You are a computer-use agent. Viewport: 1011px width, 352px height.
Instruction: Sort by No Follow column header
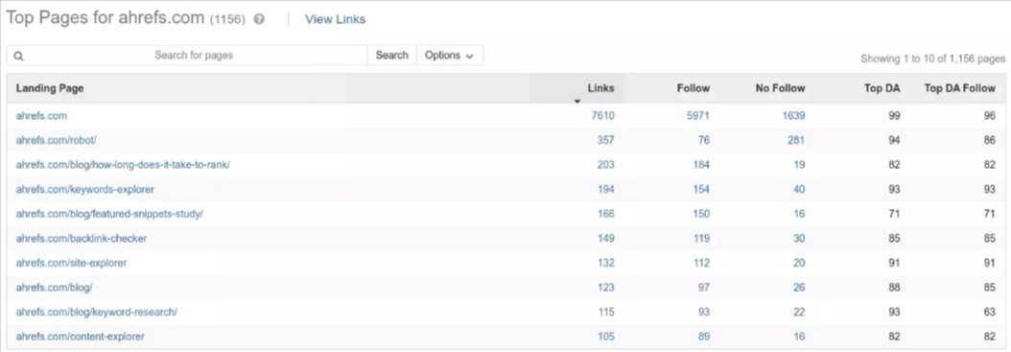(x=780, y=88)
